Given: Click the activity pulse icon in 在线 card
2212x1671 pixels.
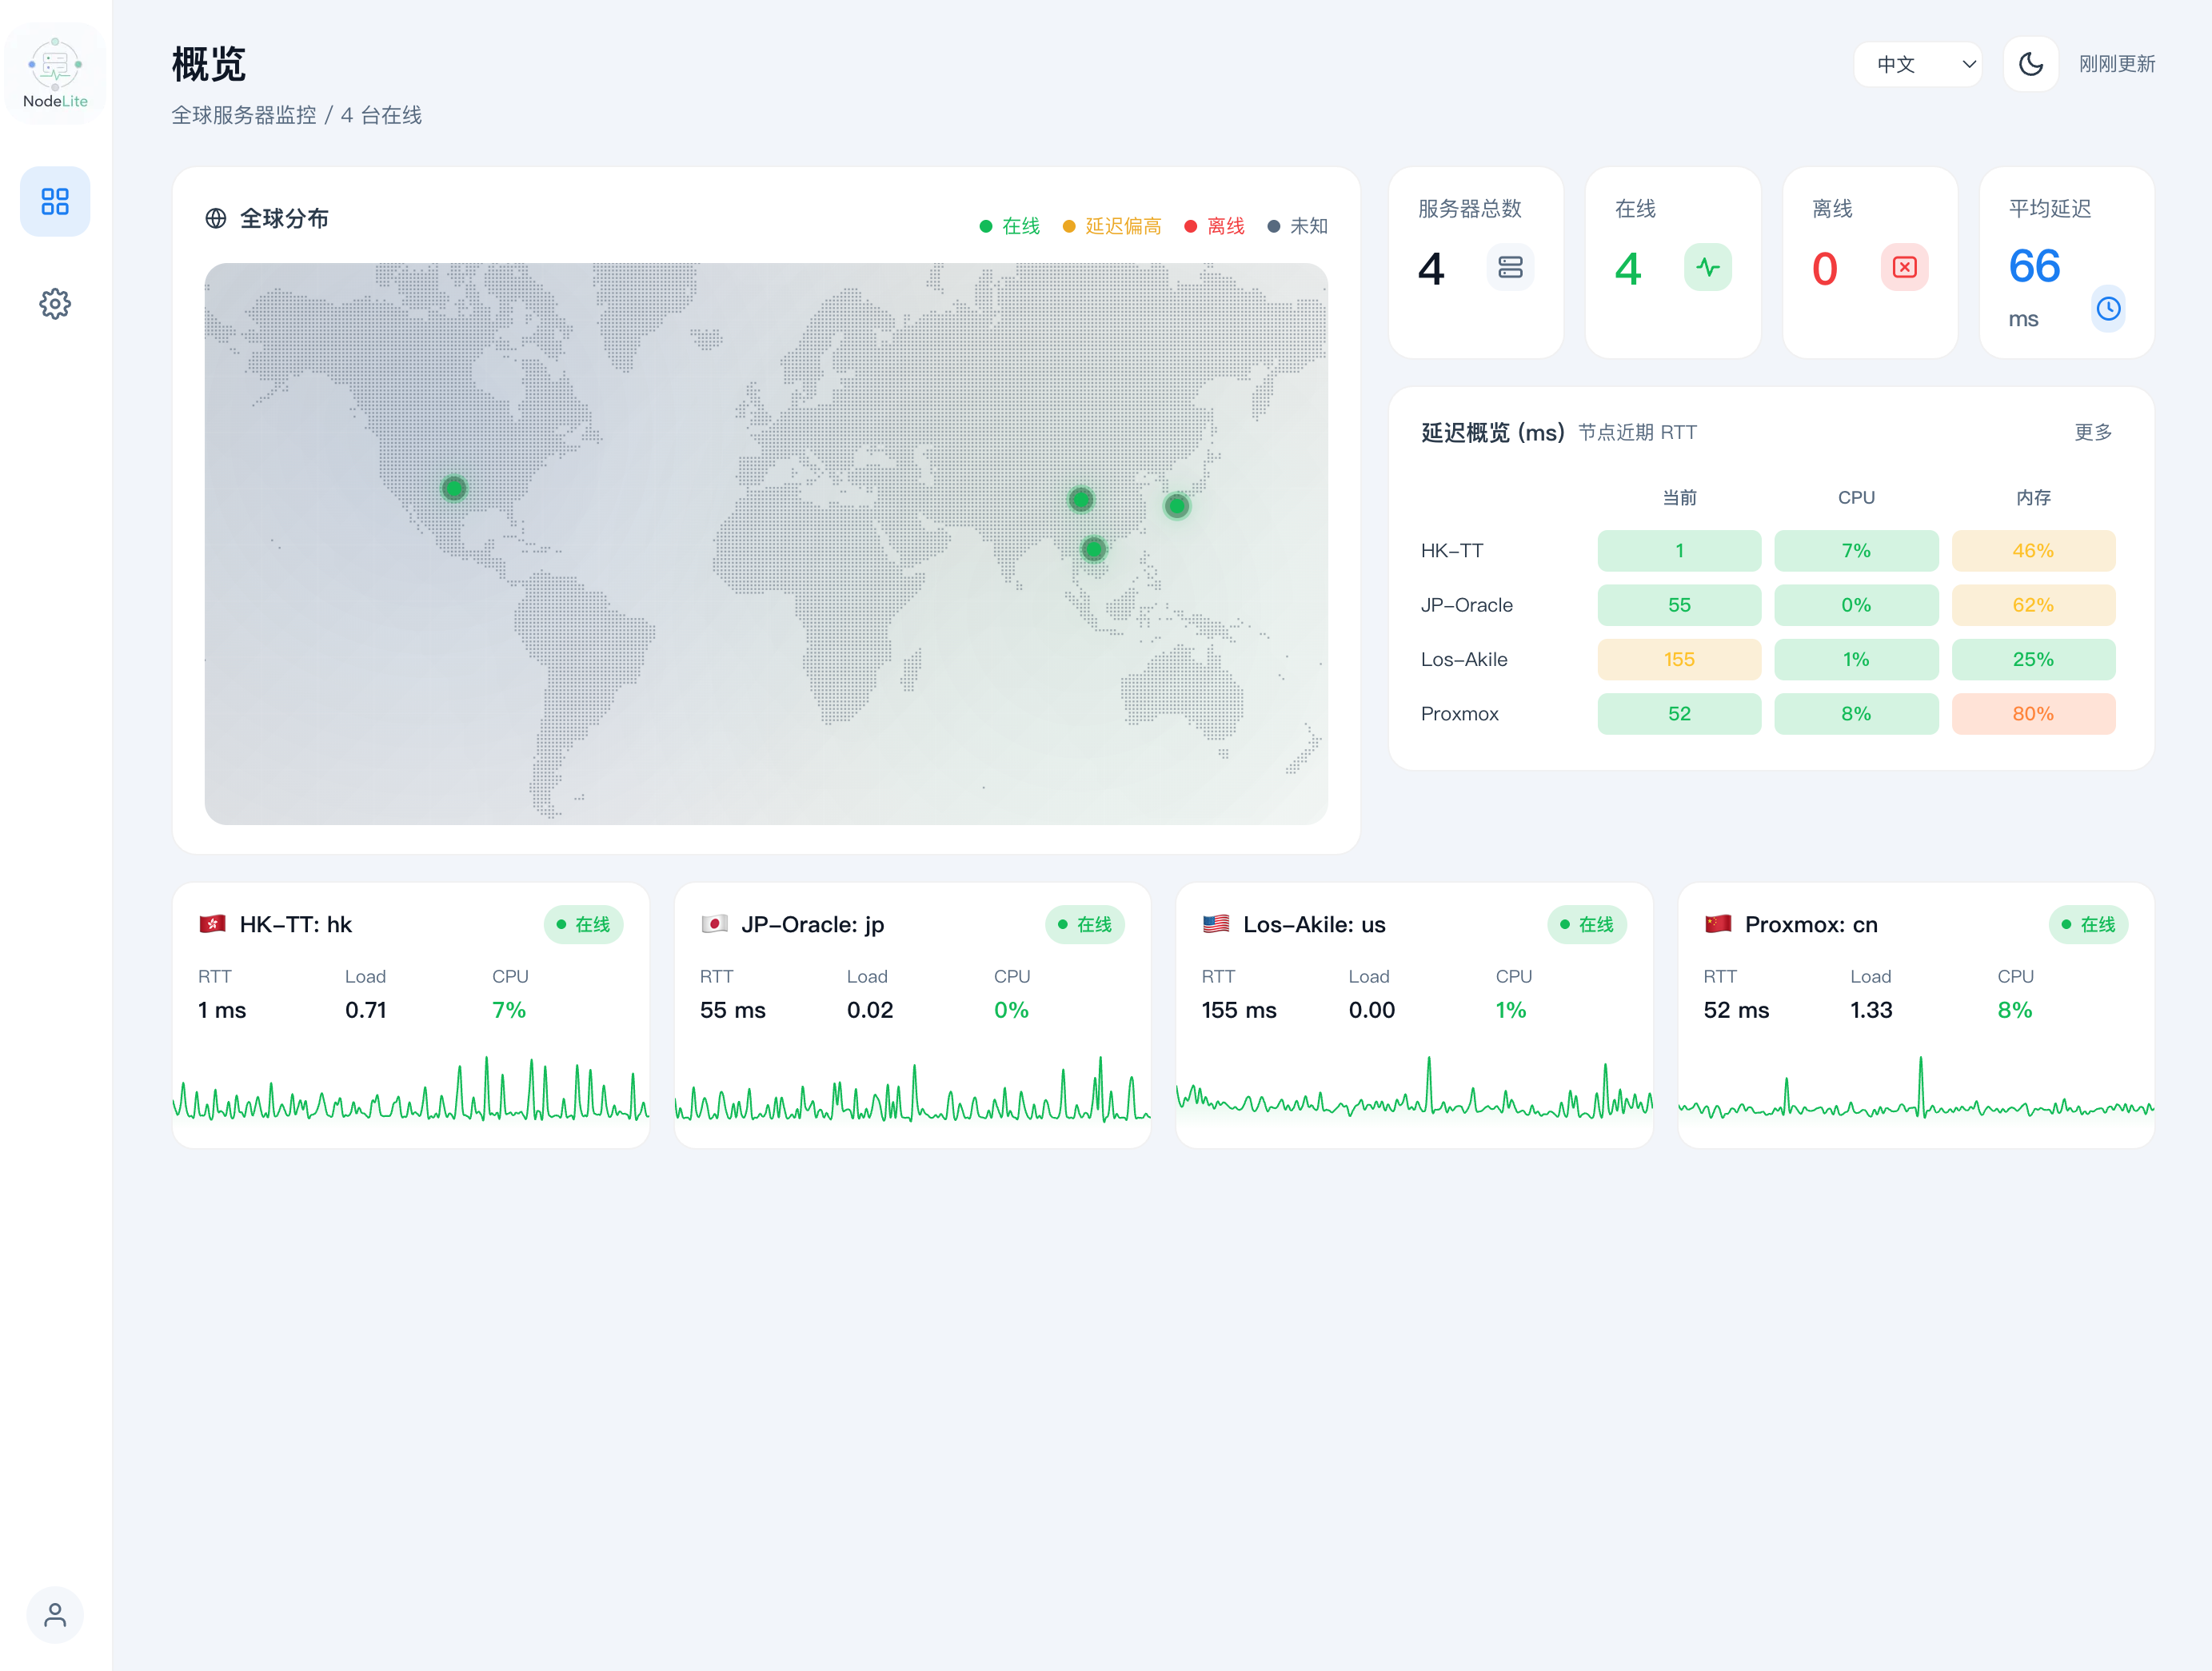Looking at the screenshot, I should (1707, 267).
